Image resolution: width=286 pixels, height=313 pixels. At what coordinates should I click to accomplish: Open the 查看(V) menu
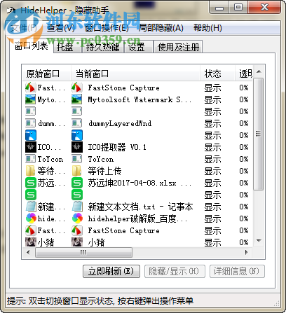click(x=61, y=28)
